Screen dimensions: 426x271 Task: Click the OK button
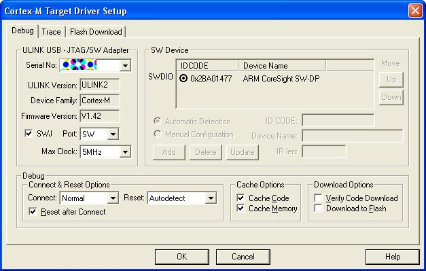[182, 257]
